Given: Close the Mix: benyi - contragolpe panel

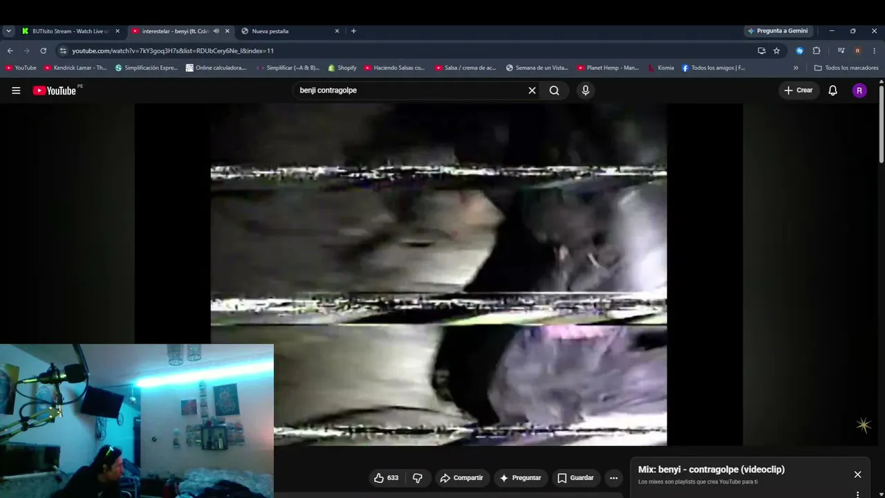Looking at the screenshot, I should coord(857,474).
